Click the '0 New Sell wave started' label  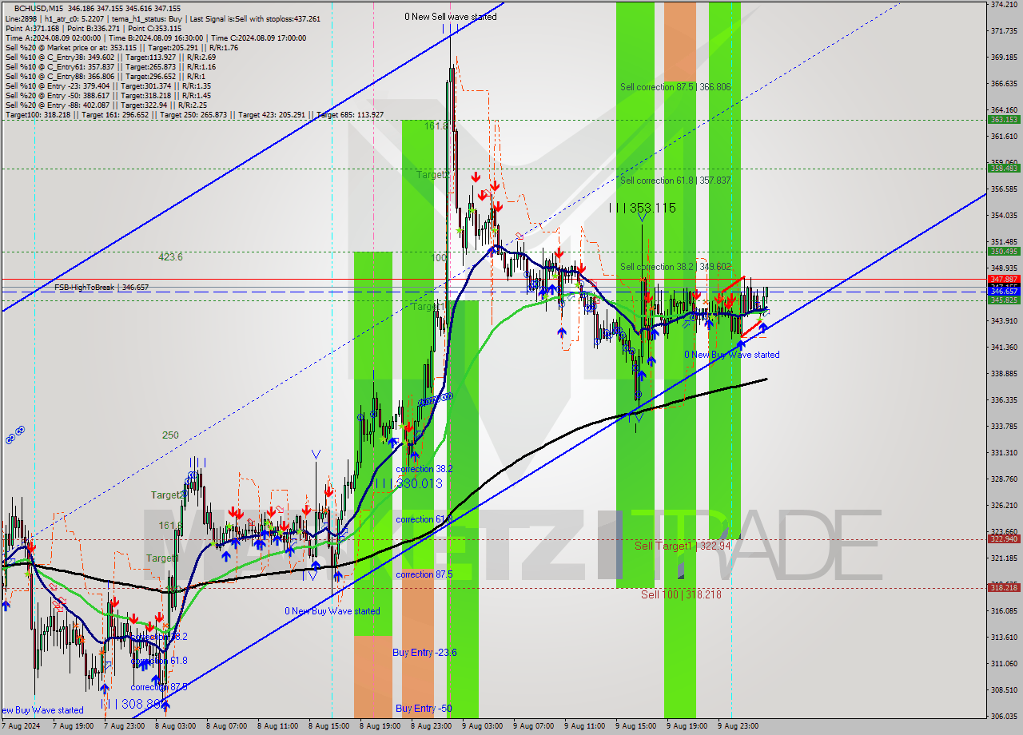[450, 16]
